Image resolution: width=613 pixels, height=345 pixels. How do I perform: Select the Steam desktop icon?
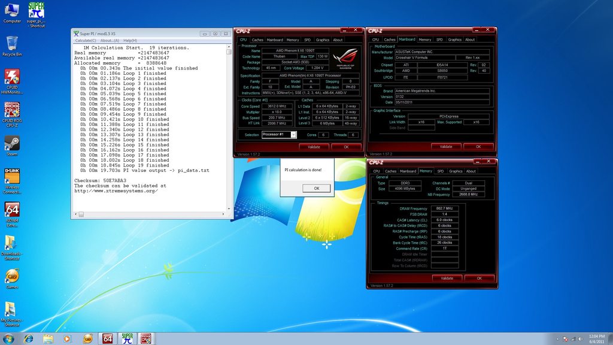(12, 146)
